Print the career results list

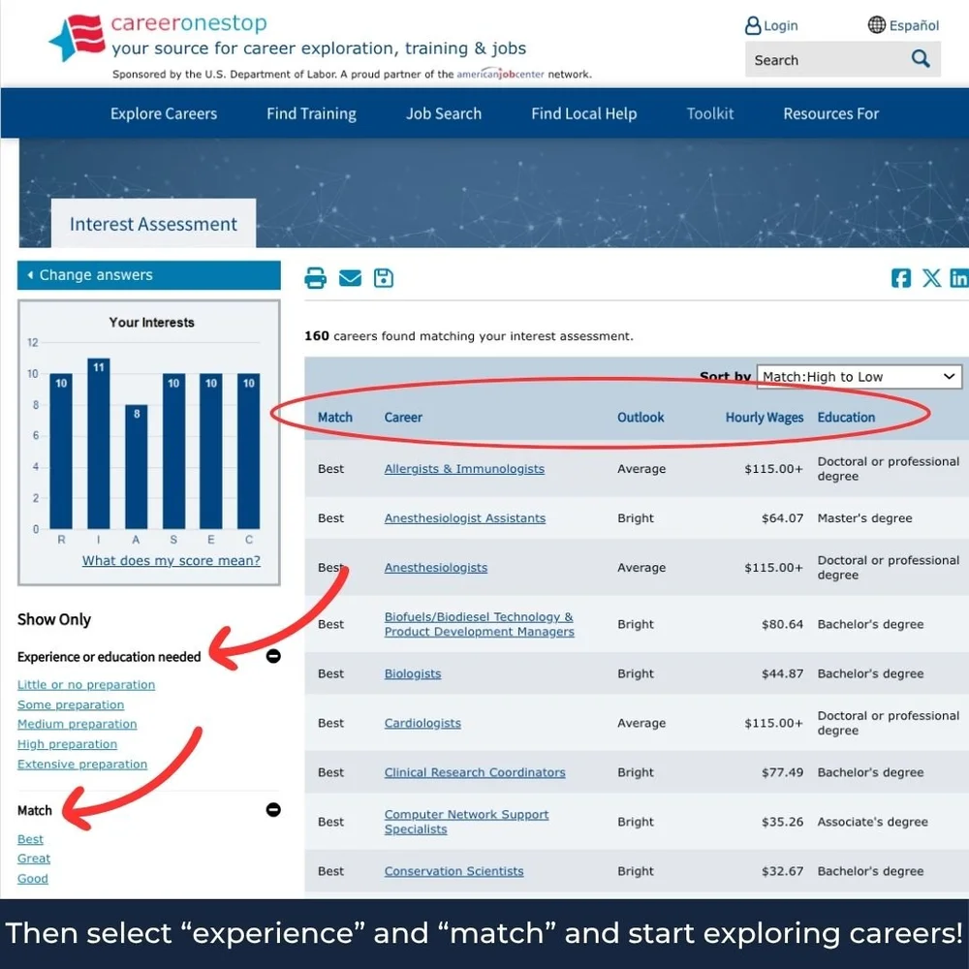pos(316,278)
